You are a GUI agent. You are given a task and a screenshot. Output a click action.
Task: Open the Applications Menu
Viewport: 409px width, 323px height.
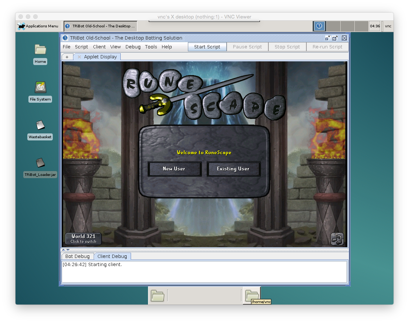pyautogui.click(x=38, y=26)
